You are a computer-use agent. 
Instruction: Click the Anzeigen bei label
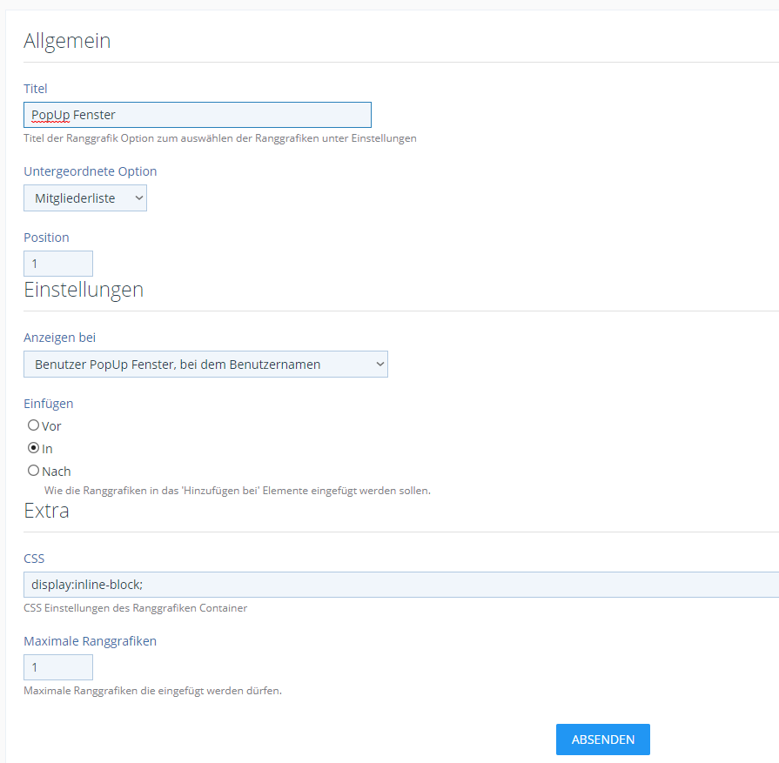[59, 338]
